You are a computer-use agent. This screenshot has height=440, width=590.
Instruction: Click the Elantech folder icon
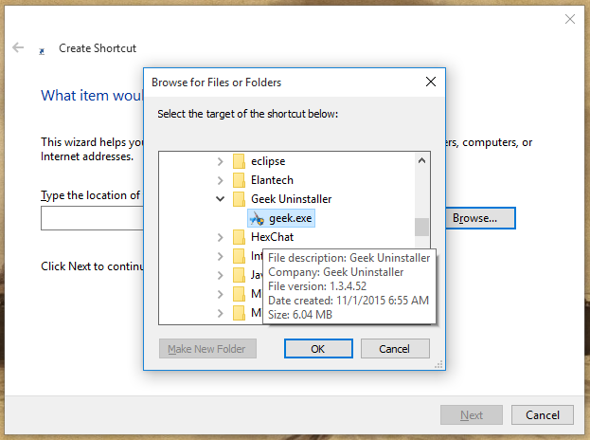(x=239, y=180)
